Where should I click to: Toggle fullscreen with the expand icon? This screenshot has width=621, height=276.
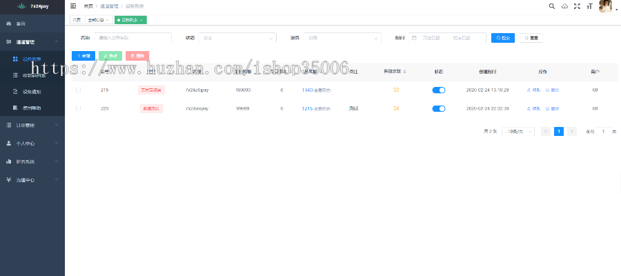coord(577,6)
